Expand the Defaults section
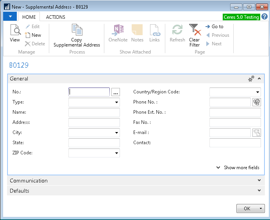Viewport: 270px width, 220px height. pyautogui.click(x=259, y=191)
